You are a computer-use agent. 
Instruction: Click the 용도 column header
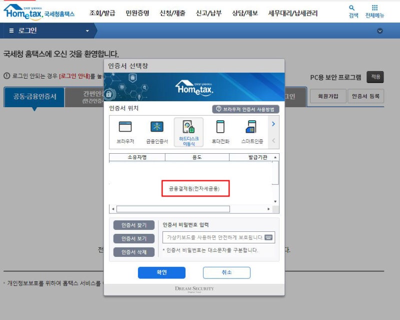pos(197,157)
